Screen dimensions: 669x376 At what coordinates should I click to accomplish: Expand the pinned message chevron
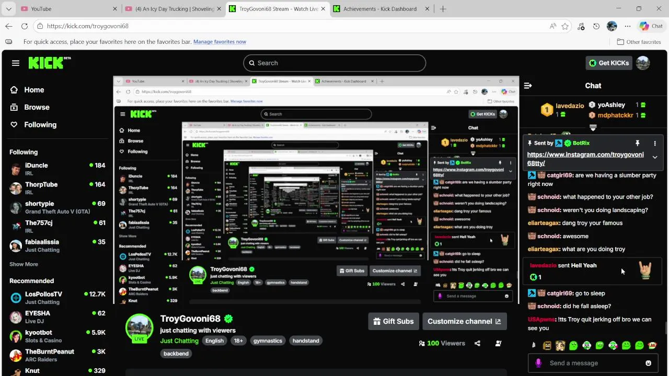pyautogui.click(x=655, y=157)
